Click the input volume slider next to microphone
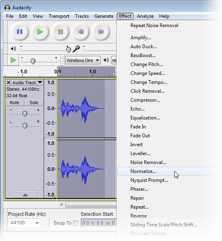 click(x=100, y=49)
